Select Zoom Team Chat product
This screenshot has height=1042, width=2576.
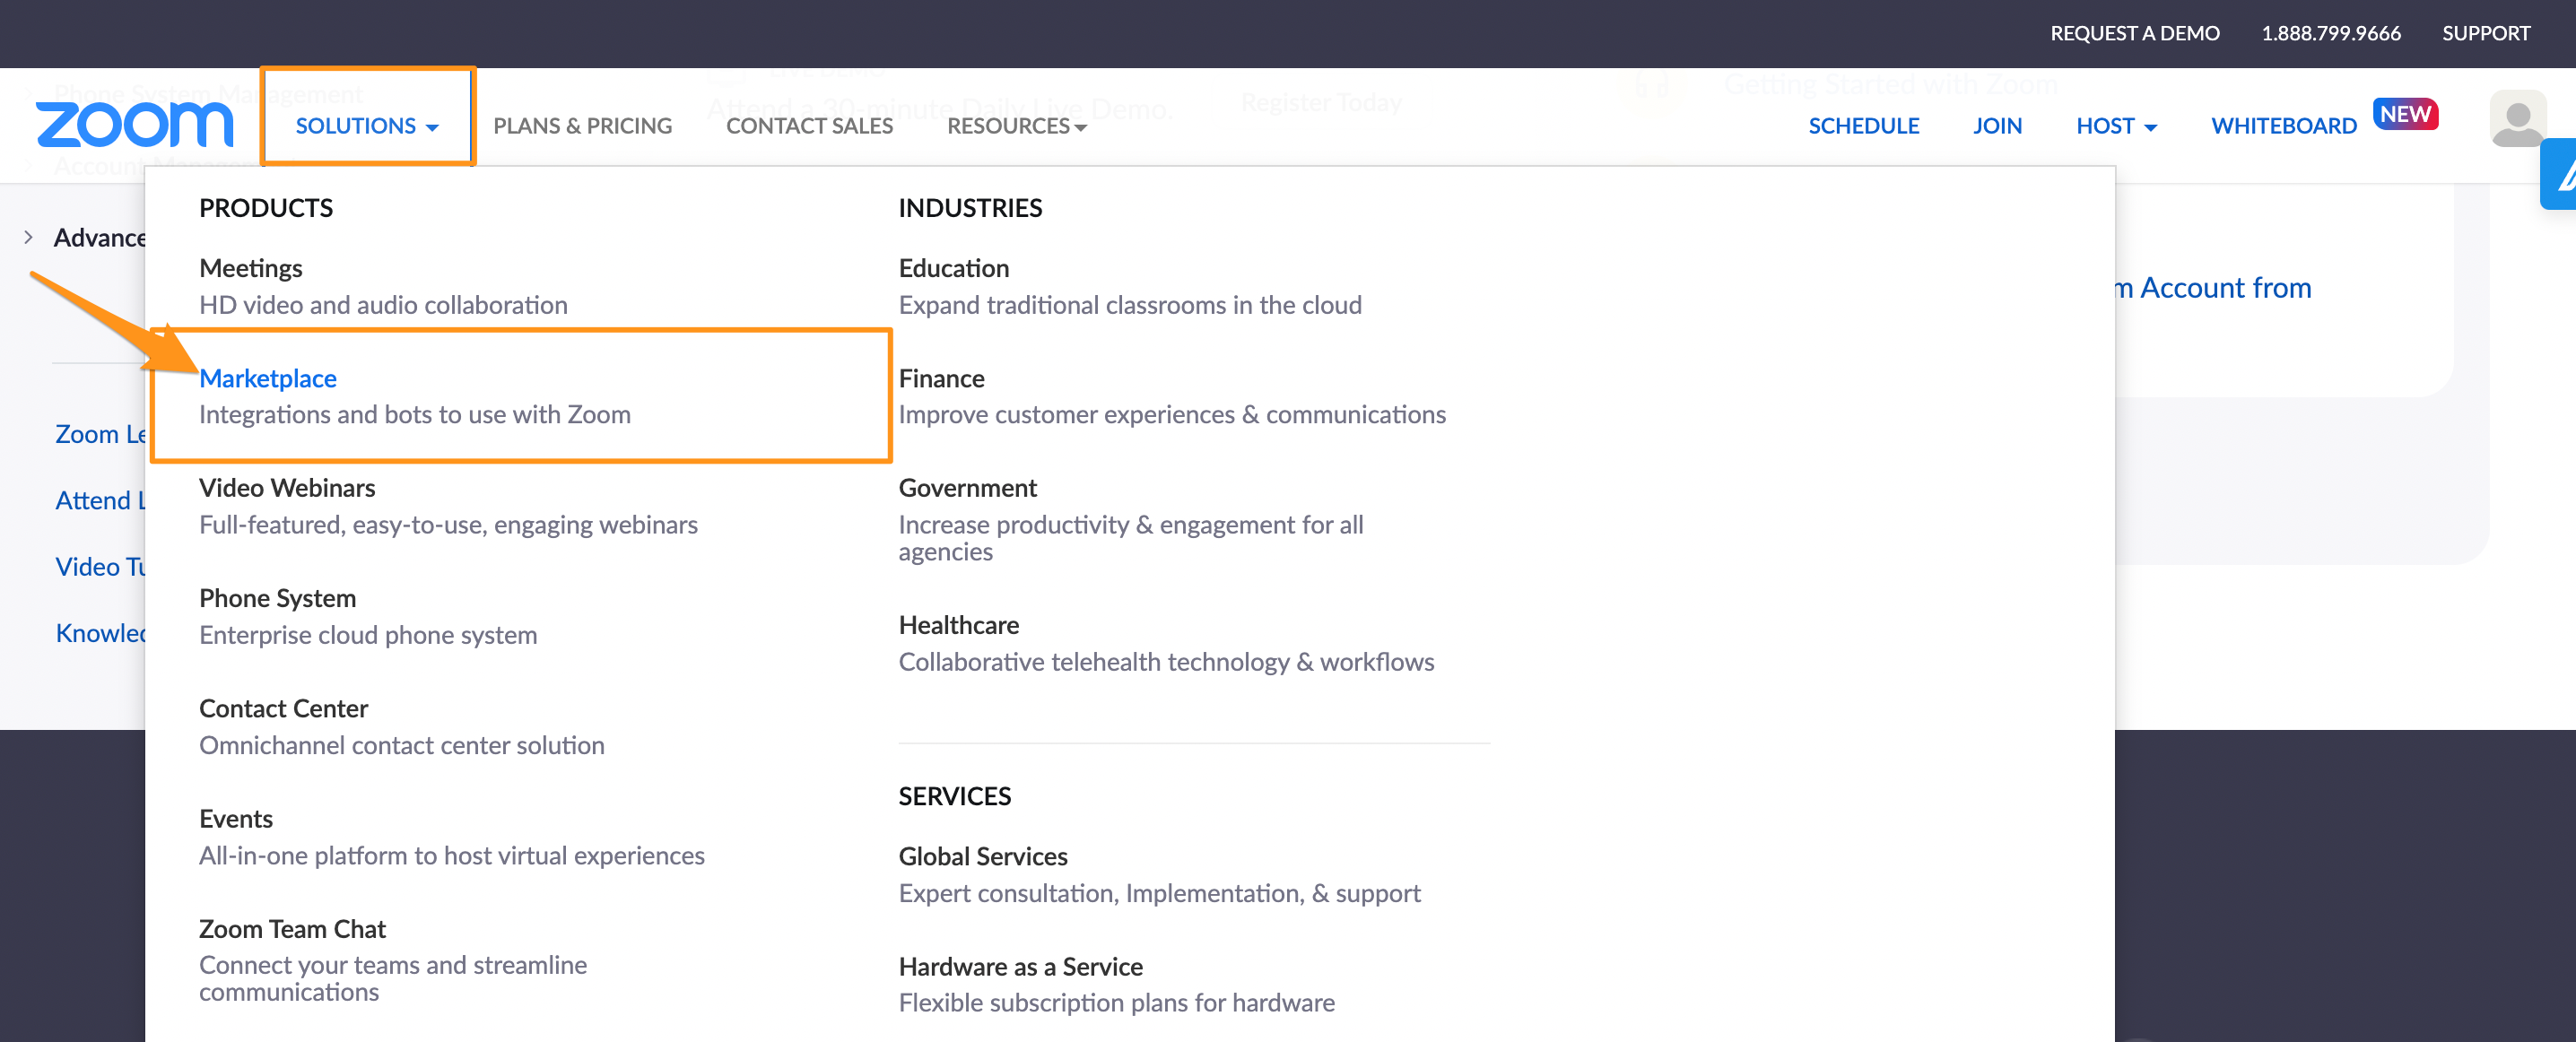click(292, 929)
